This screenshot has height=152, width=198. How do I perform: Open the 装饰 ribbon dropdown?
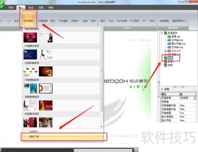(86, 22)
